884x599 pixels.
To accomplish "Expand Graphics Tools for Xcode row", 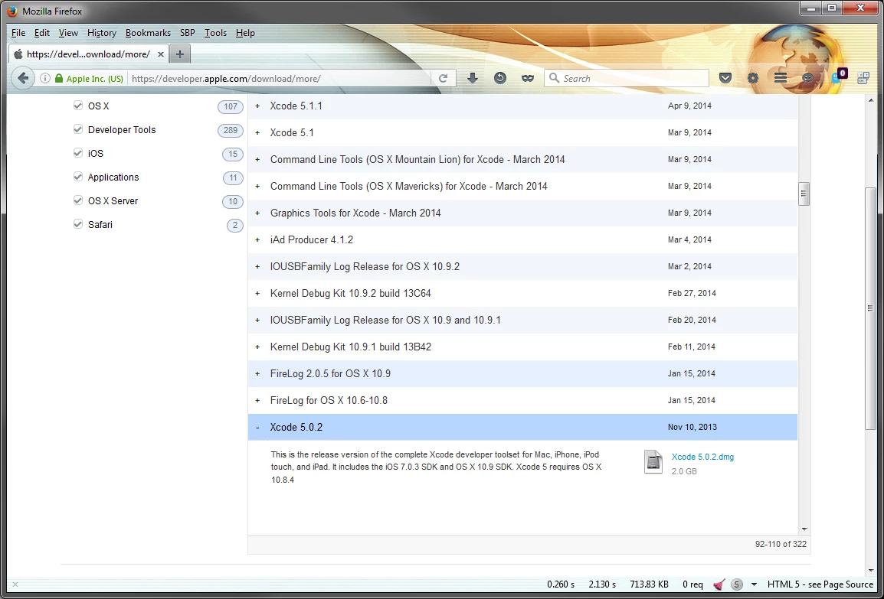I will coord(257,213).
